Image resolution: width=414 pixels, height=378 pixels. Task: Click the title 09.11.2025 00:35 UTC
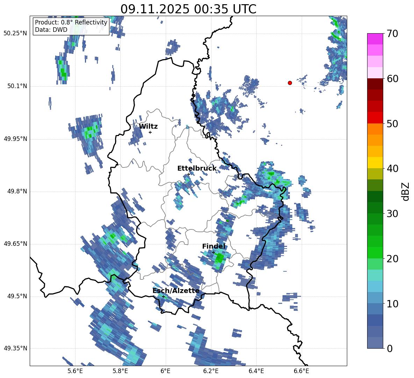[x=188, y=9]
